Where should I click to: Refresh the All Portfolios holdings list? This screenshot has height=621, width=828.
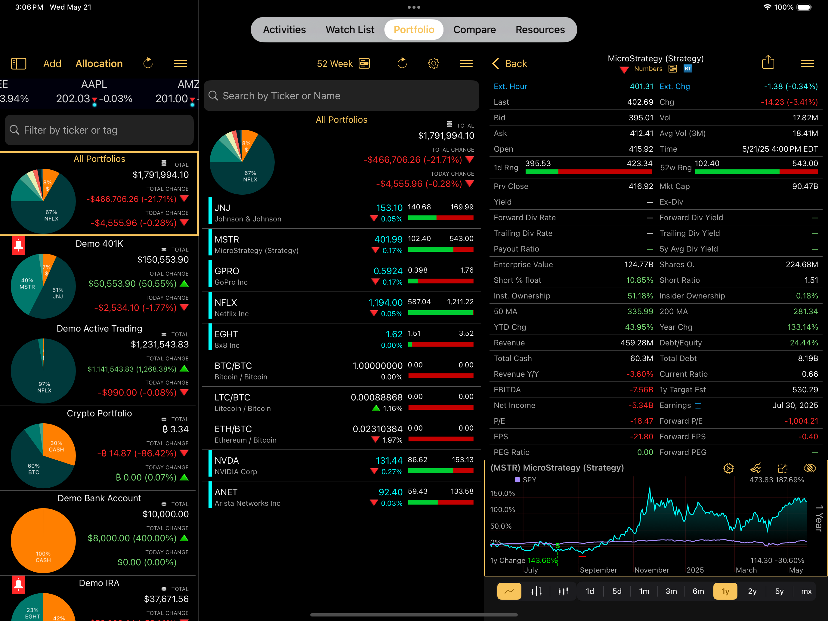pos(402,63)
